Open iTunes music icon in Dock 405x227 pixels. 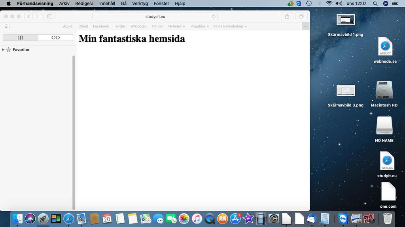[197, 219]
